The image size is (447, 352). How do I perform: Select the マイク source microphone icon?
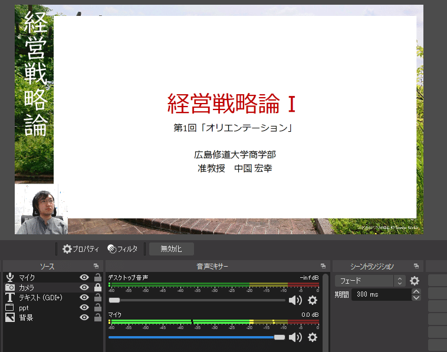(10, 277)
